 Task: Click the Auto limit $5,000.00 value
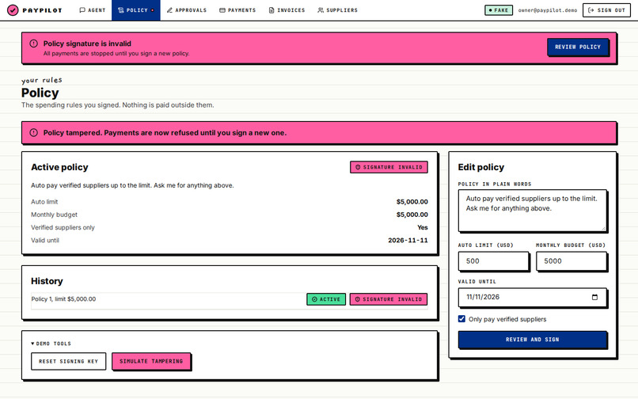tap(412, 202)
